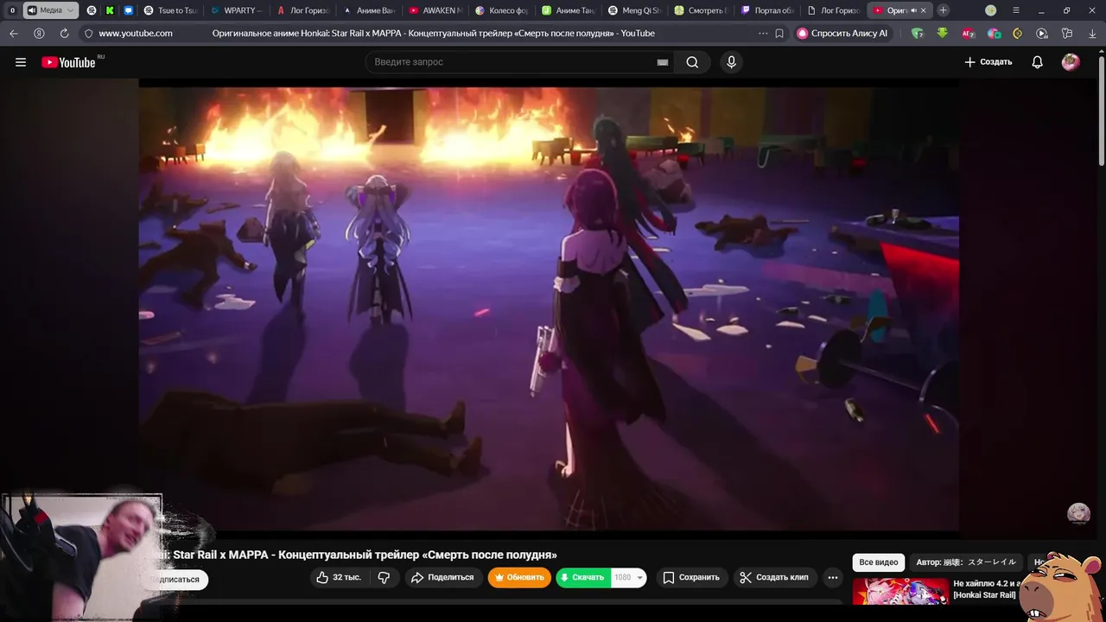The width and height of the screenshot is (1106, 622).
Task: Open the three-dots more actions menu
Action: pos(833,577)
